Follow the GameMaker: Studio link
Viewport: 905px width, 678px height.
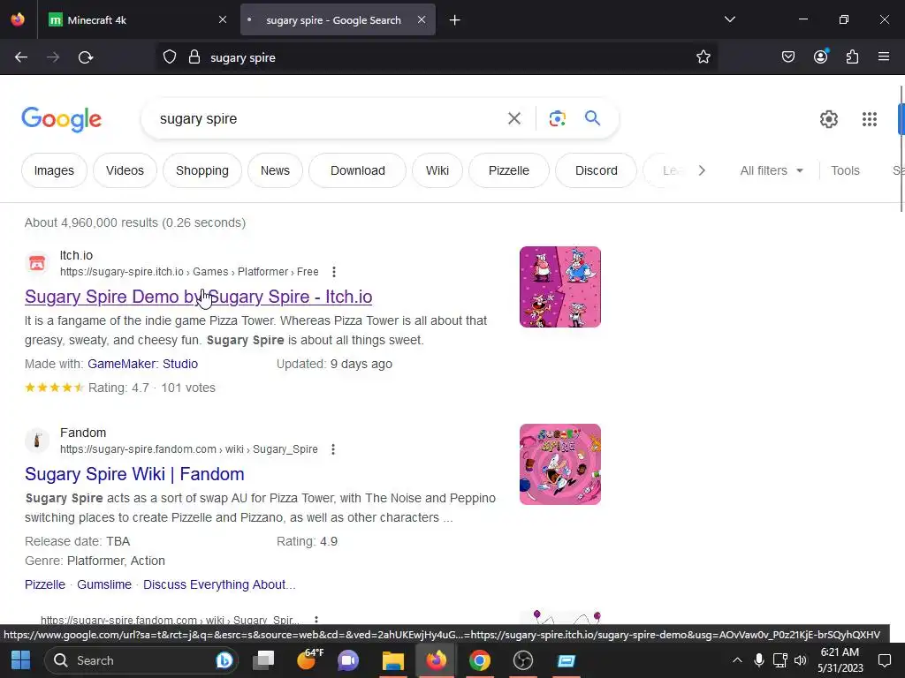pos(142,364)
